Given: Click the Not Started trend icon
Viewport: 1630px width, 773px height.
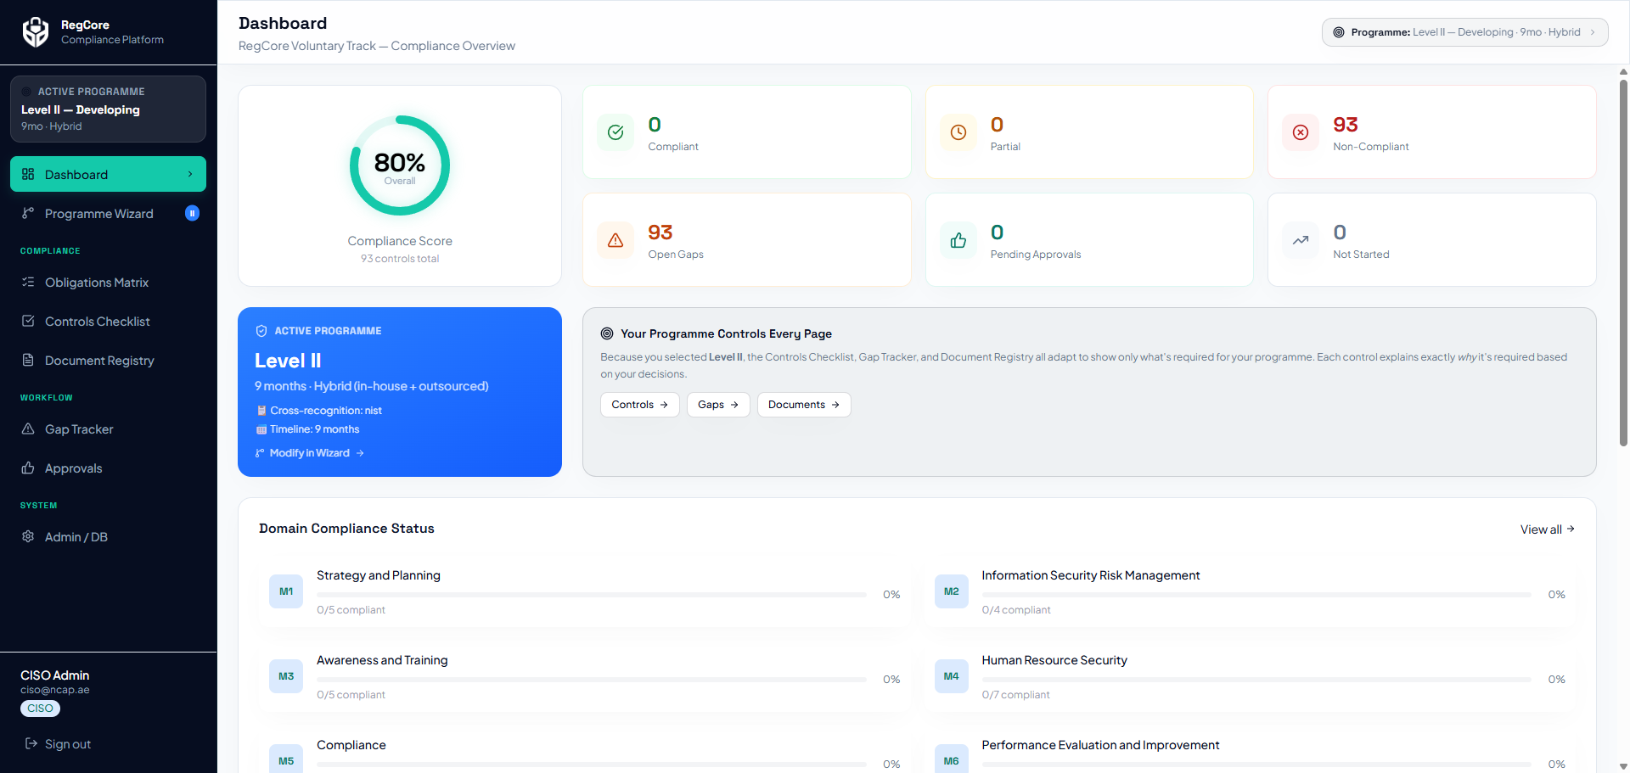Looking at the screenshot, I should coord(1301,240).
